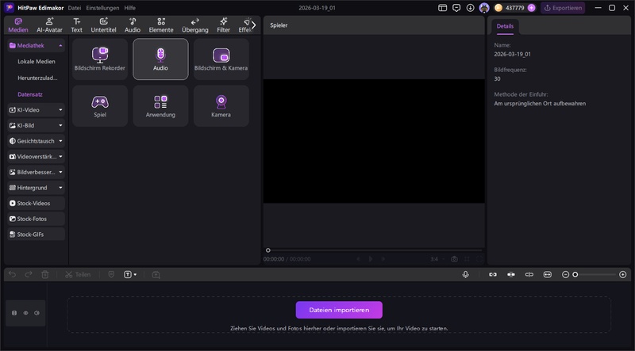
Task: Open the Einstellungen menu
Action: [x=102, y=8]
